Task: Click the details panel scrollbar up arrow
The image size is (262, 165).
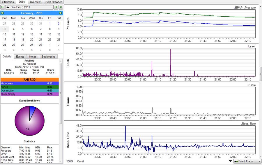Action: tap(61, 61)
